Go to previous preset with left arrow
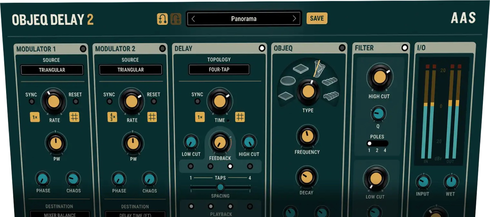This screenshot has height=217, width=490. tap(193, 19)
